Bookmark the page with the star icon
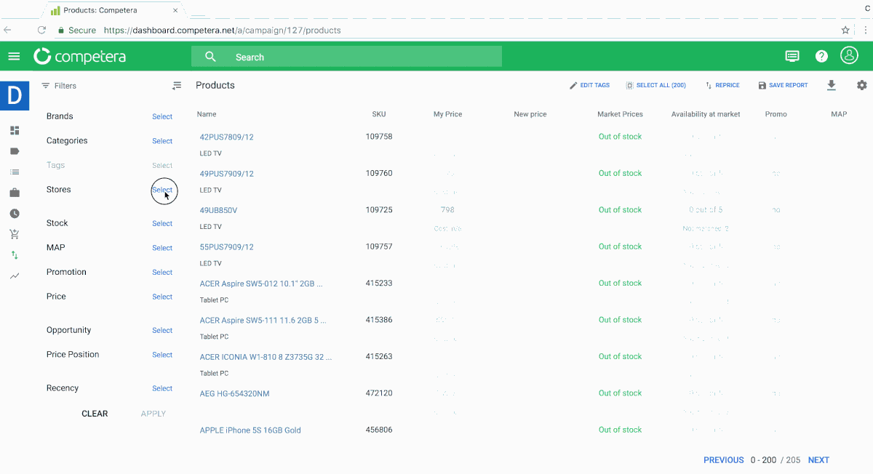This screenshot has height=474, width=873. click(x=845, y=31)
